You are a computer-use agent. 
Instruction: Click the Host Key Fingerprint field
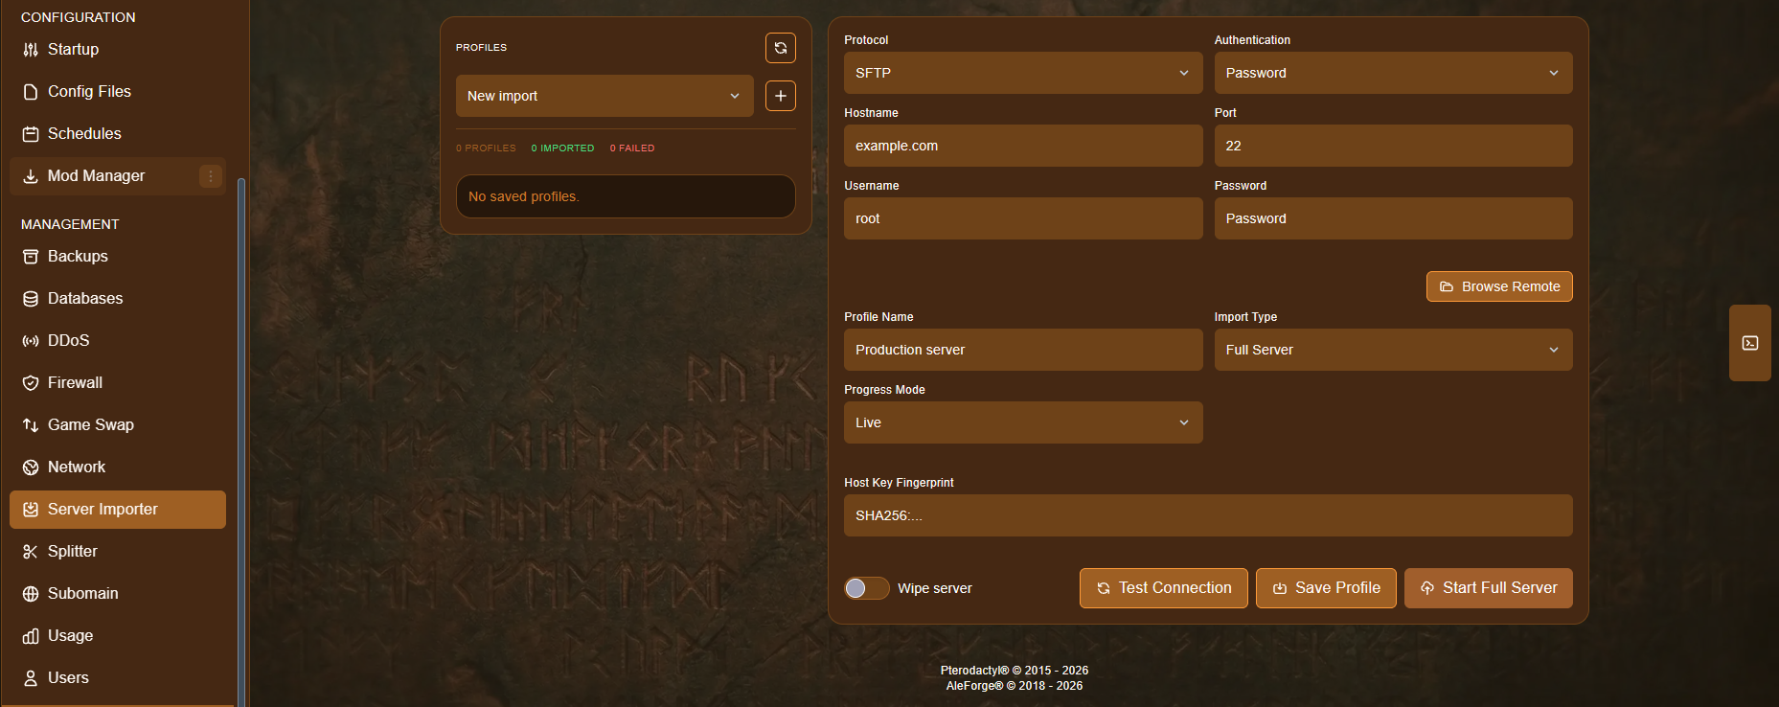(1208, 515)
